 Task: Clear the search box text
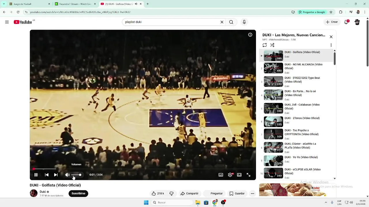(222, 22)
